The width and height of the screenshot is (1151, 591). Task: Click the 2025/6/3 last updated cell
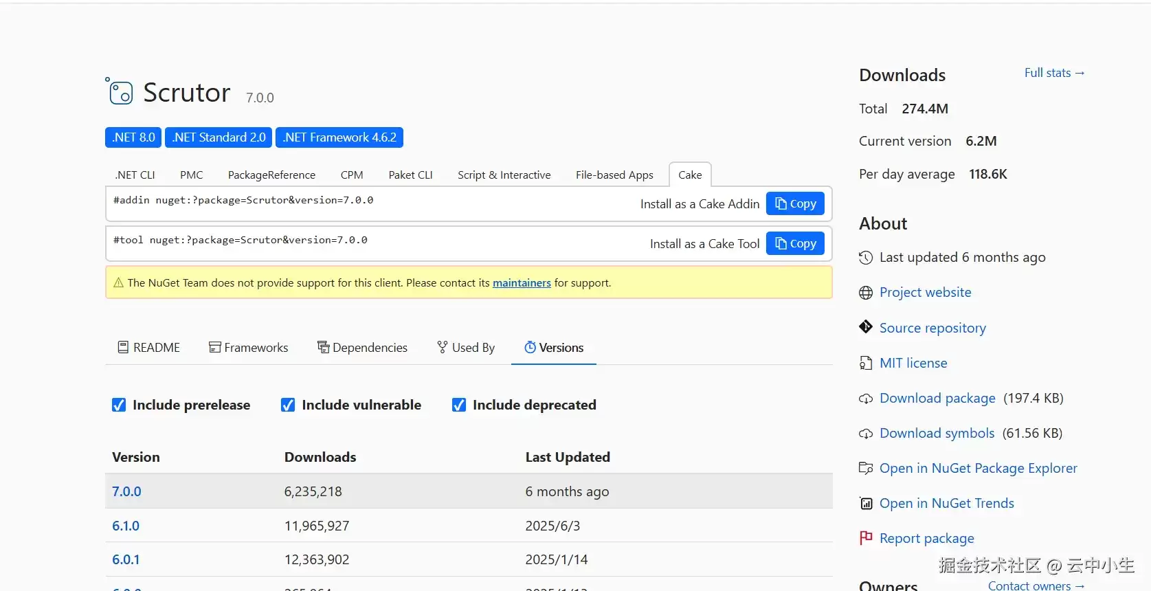(x=552, y=526)
